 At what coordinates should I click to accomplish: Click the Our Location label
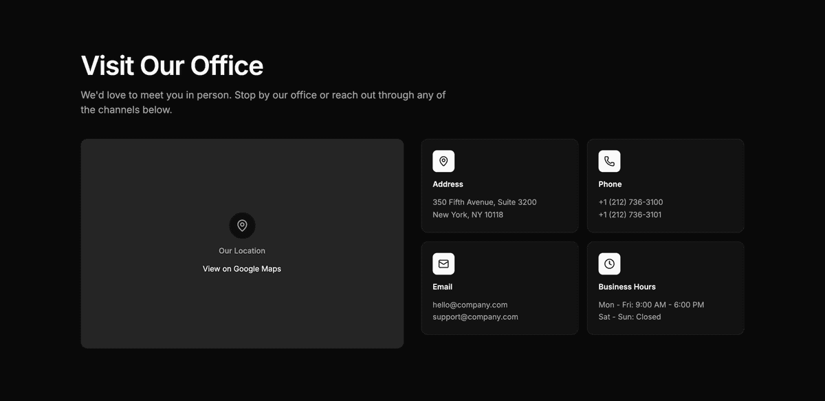(242, 251)
